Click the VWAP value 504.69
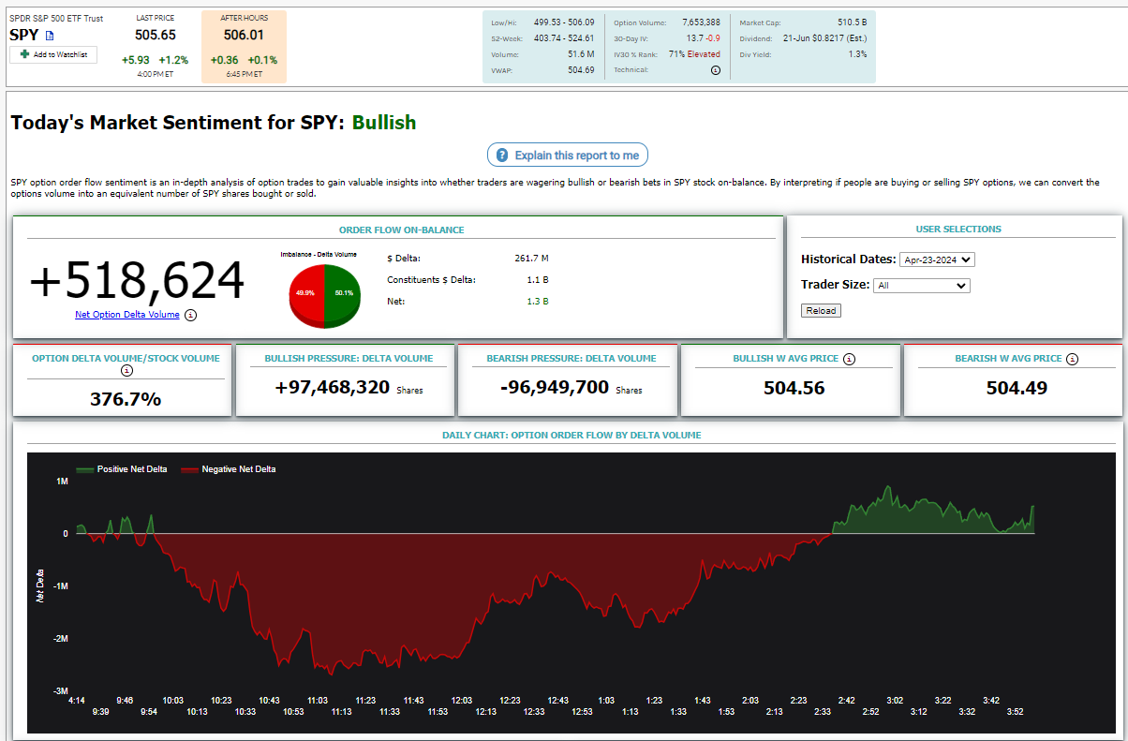Viewport: 1128px width, 741px height. 581,70
